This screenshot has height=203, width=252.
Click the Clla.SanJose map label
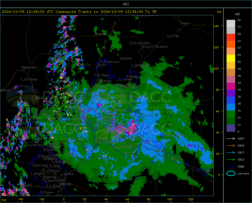tap(139, 43)
